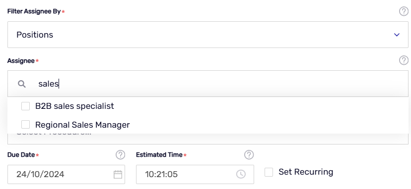Viewport: 411px width, 189px height.
Task: Open the Positions filter dropdown
Action: (208, 35)
